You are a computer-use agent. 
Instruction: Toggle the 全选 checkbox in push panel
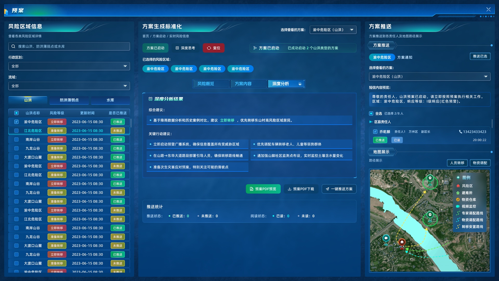(371, 113)
